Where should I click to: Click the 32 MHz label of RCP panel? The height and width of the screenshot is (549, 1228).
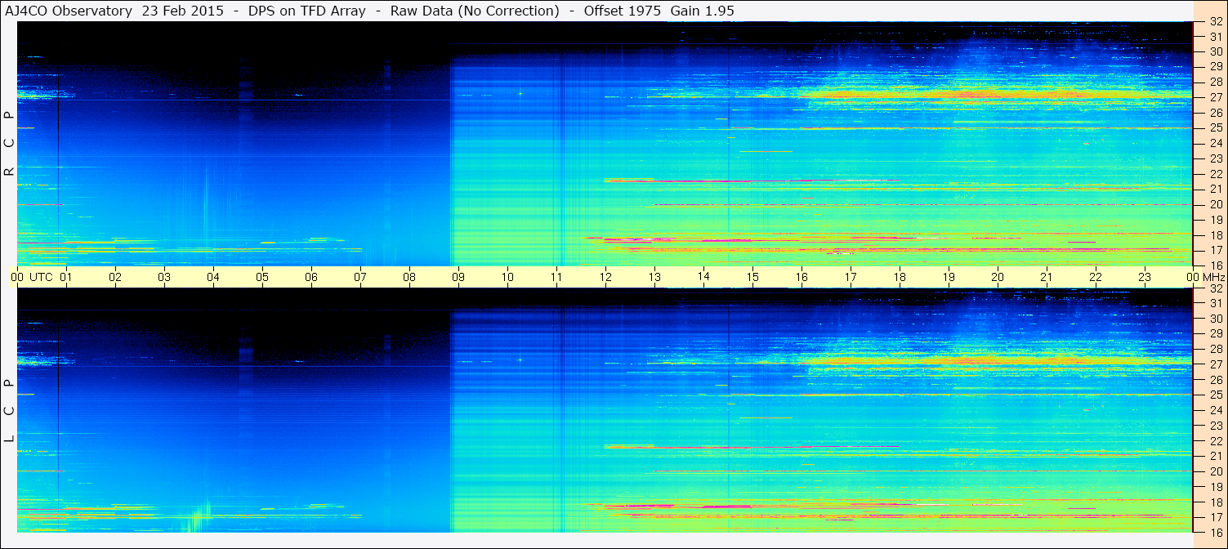click(1216, 22)
